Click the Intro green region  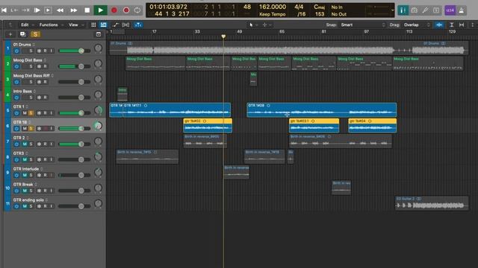tap(122, 94)
